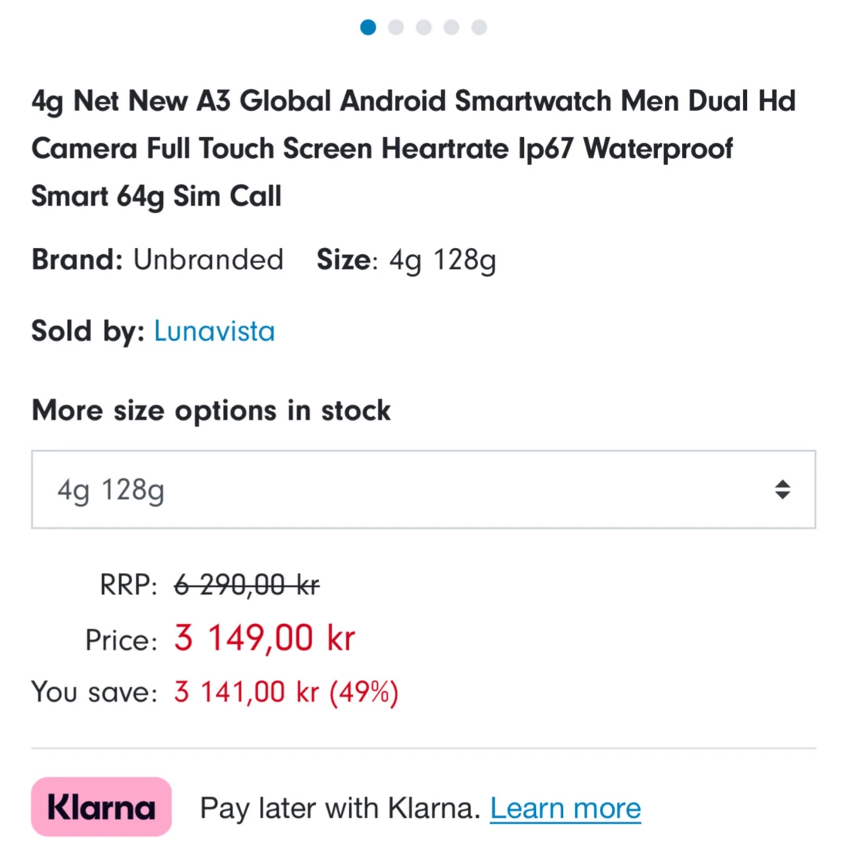This screenshot has height=848, width=848.
Task: Select the highlighted dot in the image carousel
Action: pos(369,27)
